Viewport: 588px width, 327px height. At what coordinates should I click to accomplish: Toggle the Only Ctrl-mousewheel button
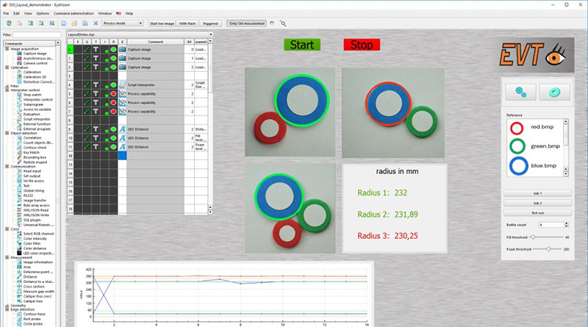(247, 24)
